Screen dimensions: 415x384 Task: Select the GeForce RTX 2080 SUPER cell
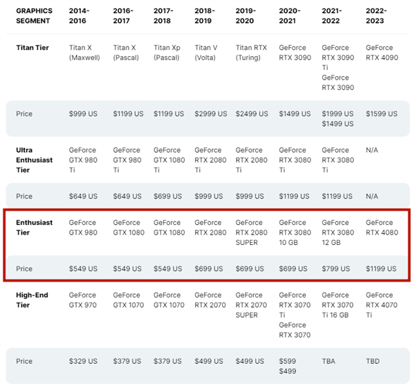pos(252,232)
